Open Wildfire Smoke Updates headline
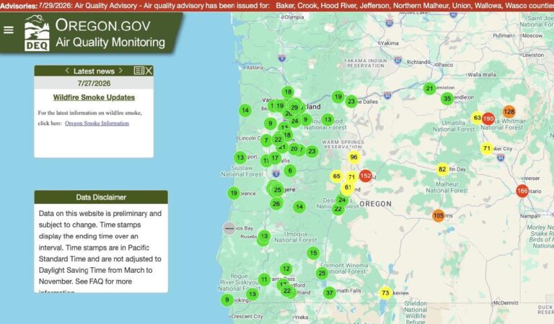This screenshot has width=554, height=324. coord(94,97)
